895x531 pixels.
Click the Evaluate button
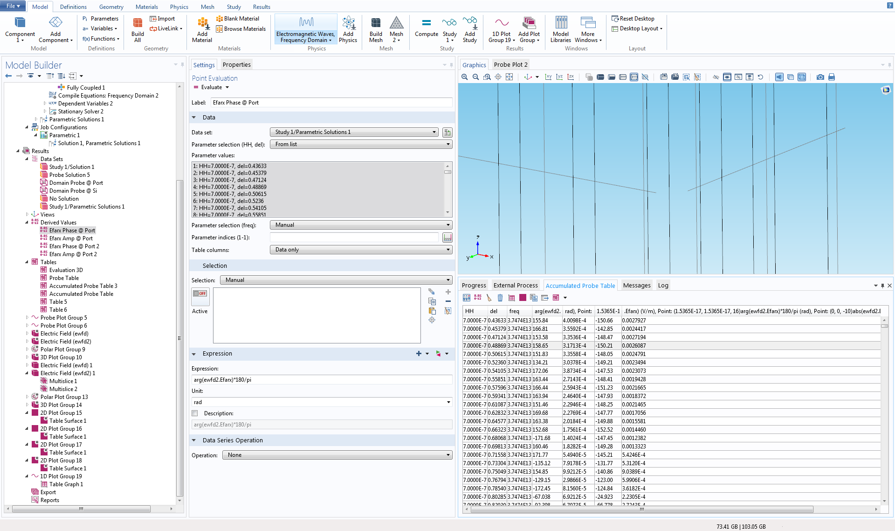click(211, 87)
